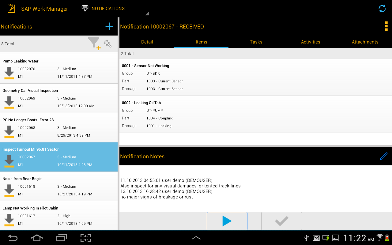The height and width of the screenshot is (245, 392).
Task: Create a new notification with the plus icon
Action: coord(109,26)
